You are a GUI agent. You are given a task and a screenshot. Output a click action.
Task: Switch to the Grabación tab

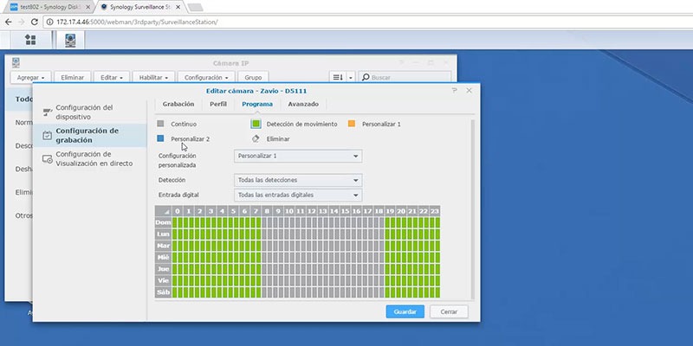[178, 104]
